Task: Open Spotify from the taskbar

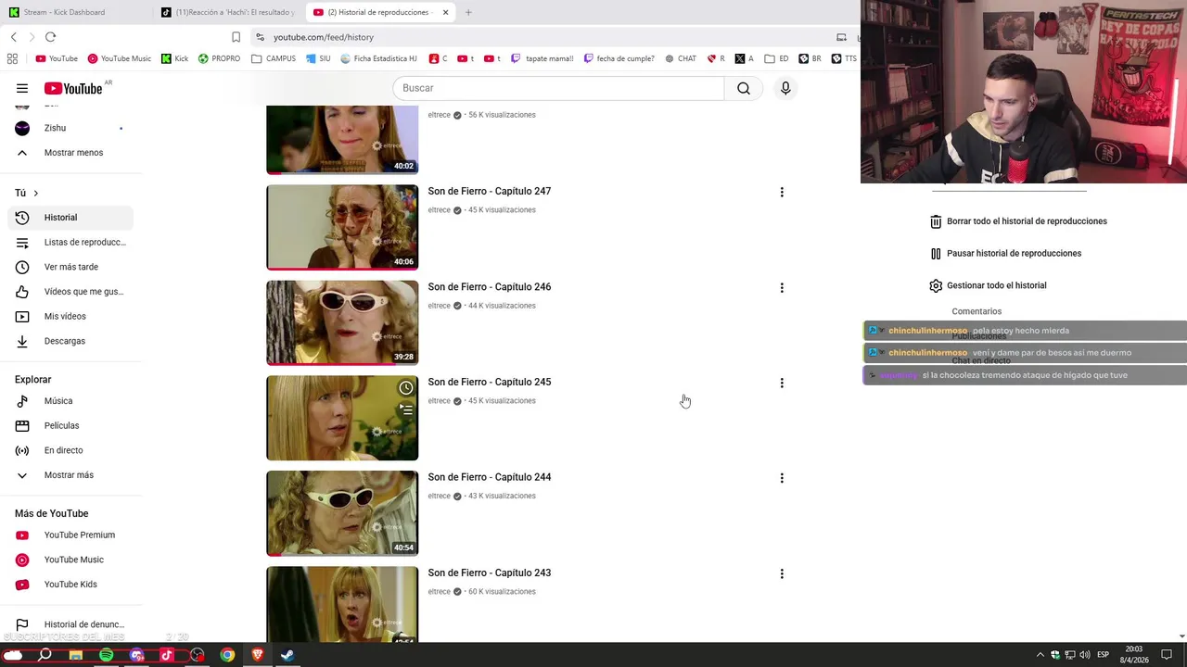Action: 106,655
